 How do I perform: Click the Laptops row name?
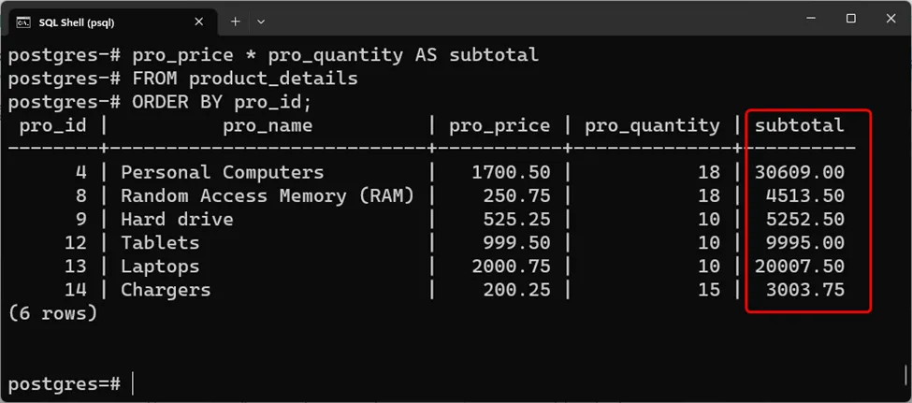tap(160, 266)
